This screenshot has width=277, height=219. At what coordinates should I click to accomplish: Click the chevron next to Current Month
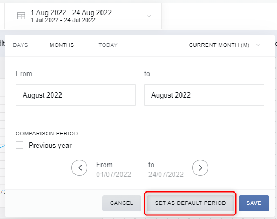(258, 45)
